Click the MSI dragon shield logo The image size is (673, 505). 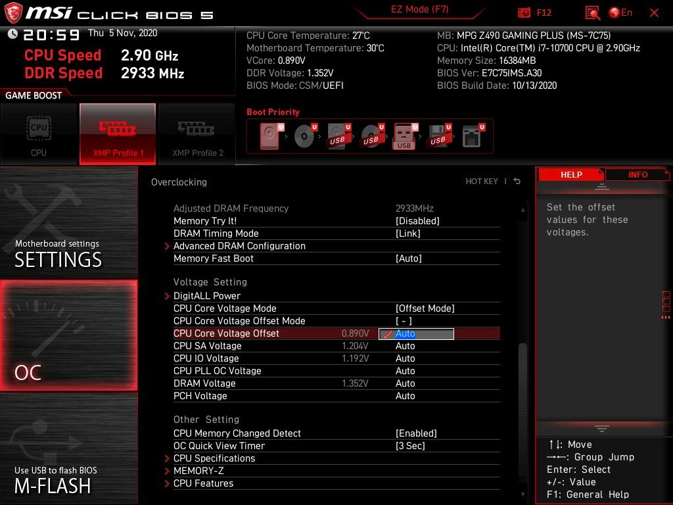(x=13, y=12)
